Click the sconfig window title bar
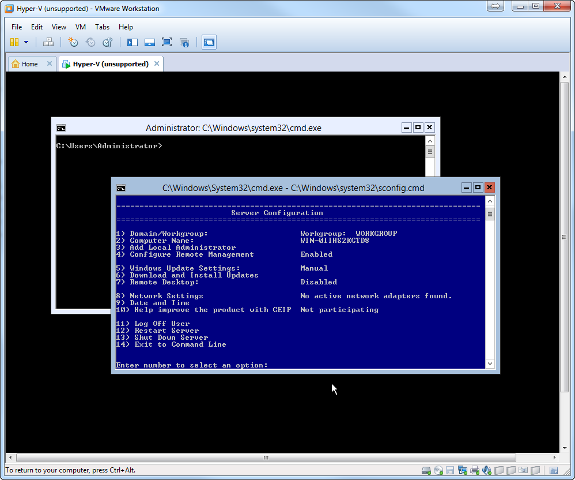This screenshot has width=575, height=480. click(x=293, y=188)
